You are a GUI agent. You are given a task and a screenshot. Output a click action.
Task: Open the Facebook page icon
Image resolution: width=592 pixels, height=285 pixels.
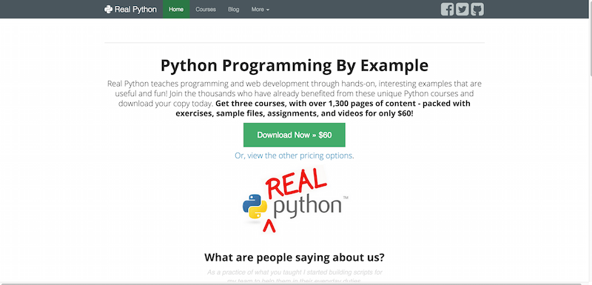click(x=447, y=9)
